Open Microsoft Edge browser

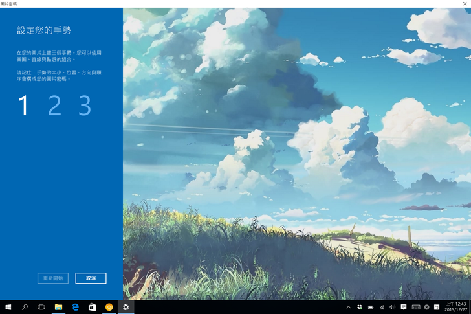click(75, 307)
